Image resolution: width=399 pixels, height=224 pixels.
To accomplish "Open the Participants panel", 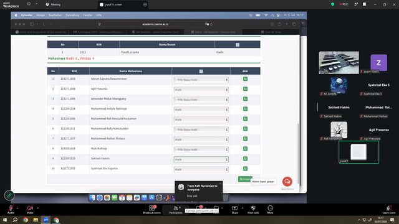I will 176,210.
